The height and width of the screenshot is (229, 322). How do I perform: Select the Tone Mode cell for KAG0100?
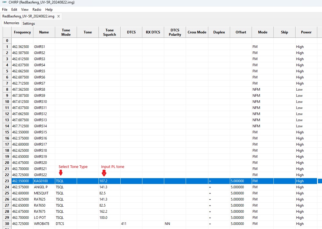66,181
